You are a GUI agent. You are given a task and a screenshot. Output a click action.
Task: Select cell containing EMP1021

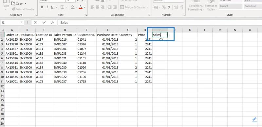pos(65,58)
